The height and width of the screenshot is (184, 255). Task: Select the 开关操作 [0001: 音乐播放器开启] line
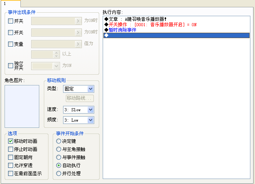pyautogui.click(x=177, y=25)
